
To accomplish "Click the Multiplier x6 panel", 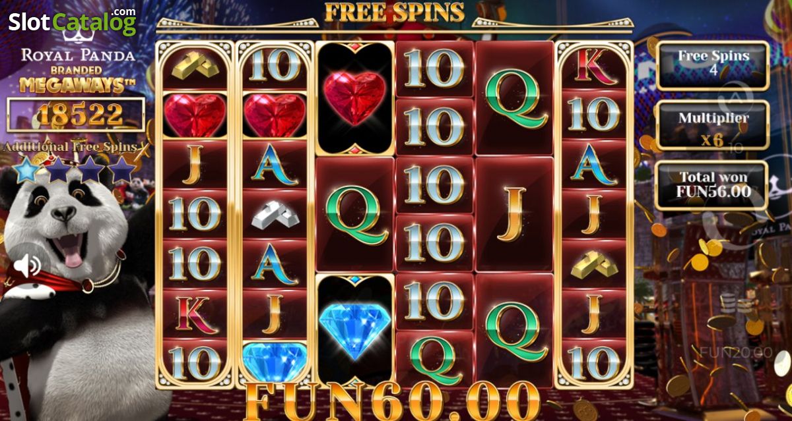I will pyautogui.click(x=712, y=126).
